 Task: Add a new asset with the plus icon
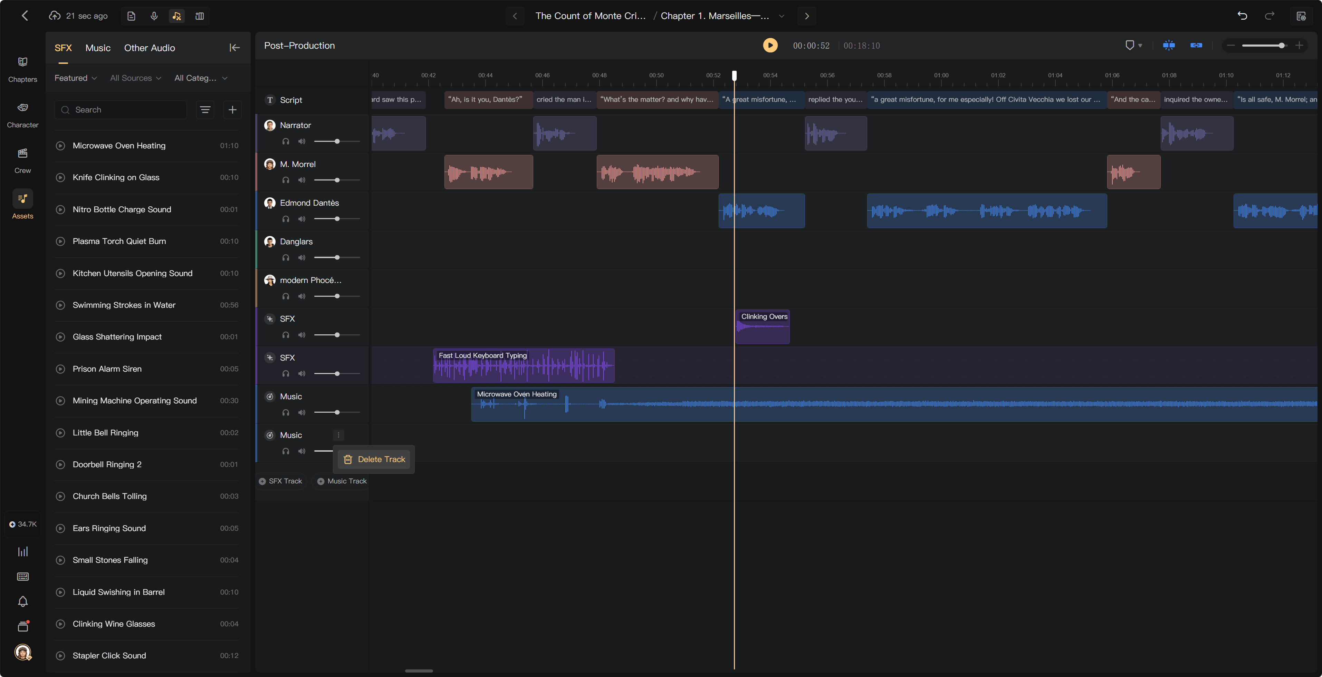coord(232,110)
